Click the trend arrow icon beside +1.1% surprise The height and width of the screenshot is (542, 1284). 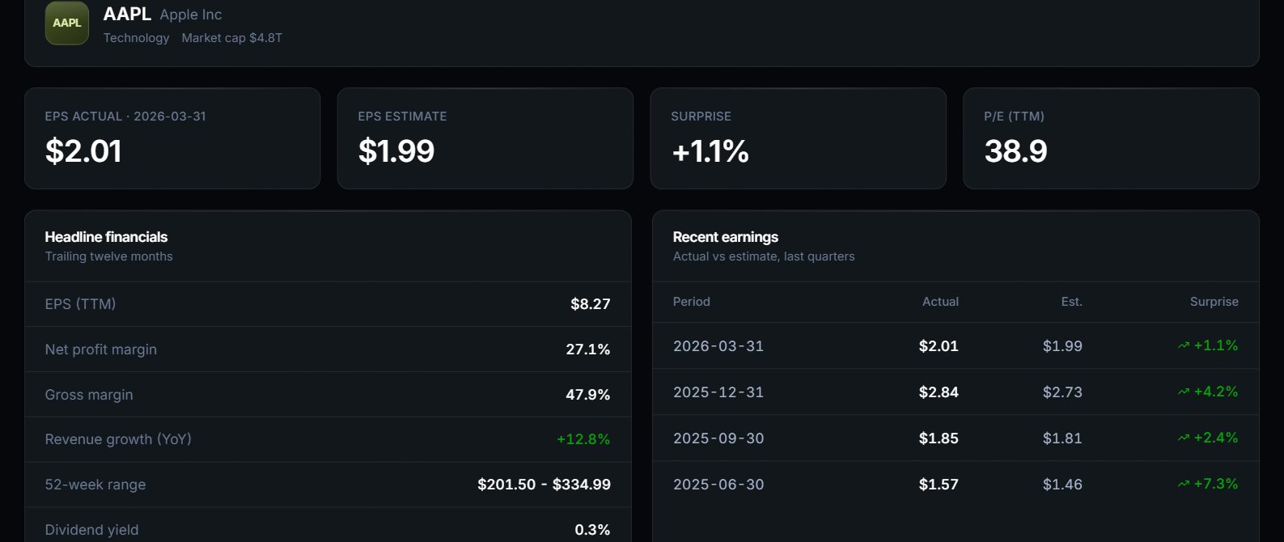(1184, 345)
